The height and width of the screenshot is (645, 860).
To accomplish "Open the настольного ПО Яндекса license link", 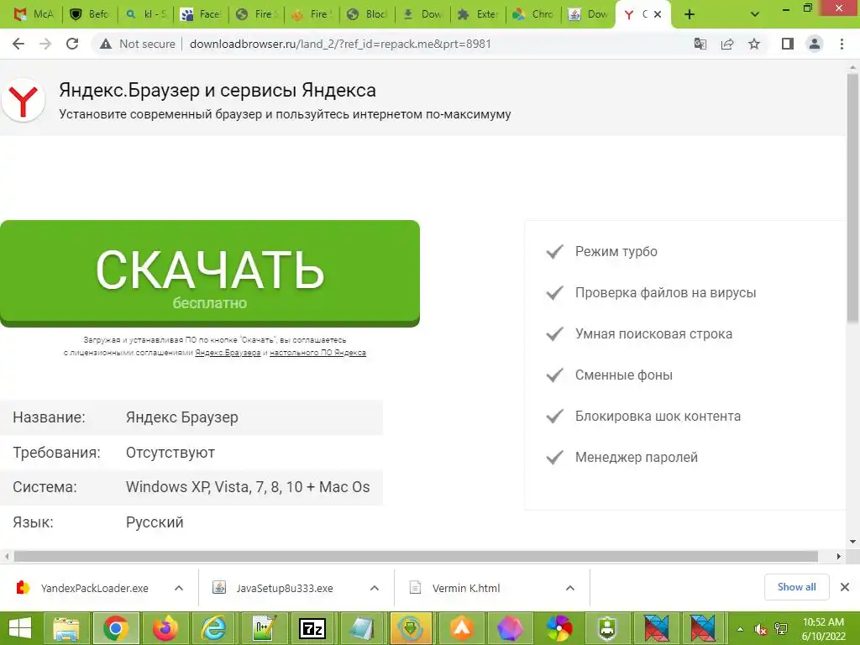I will click(317, 353).
